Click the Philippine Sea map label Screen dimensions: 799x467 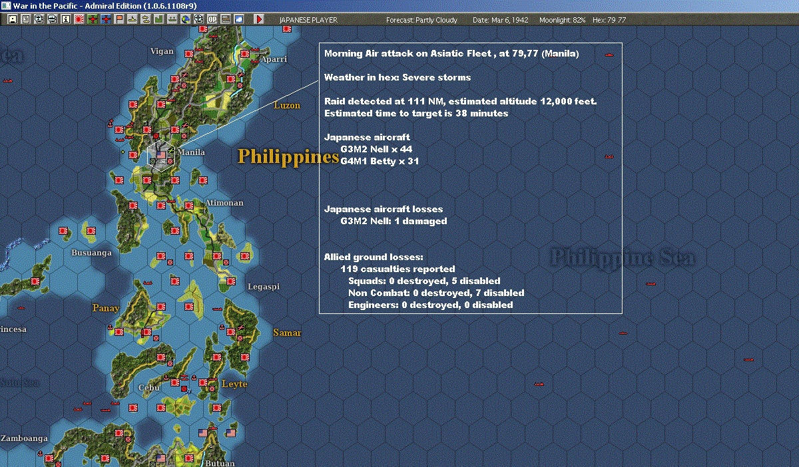[x=623, y=257]
